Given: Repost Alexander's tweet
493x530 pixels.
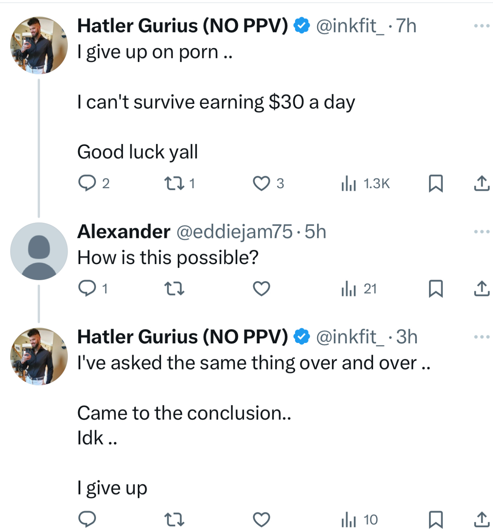Looking at the screenshot, I should click(x=174, y=288).
